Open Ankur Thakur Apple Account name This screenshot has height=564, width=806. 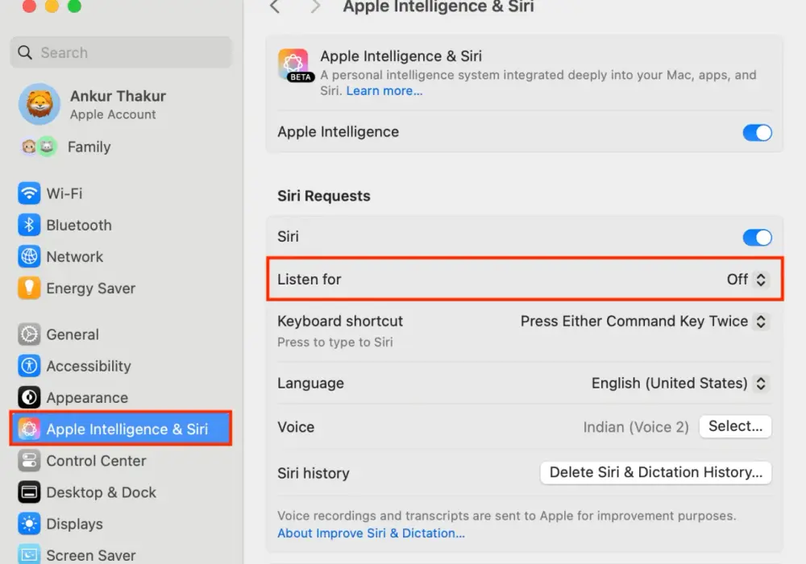coord(118,96)
